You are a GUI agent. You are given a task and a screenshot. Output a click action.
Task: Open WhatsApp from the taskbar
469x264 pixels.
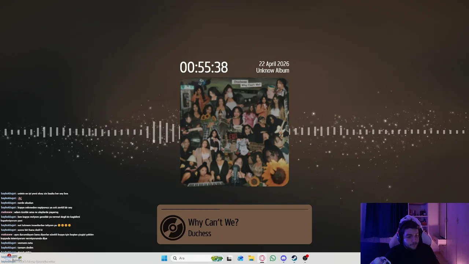pos(273,258)
